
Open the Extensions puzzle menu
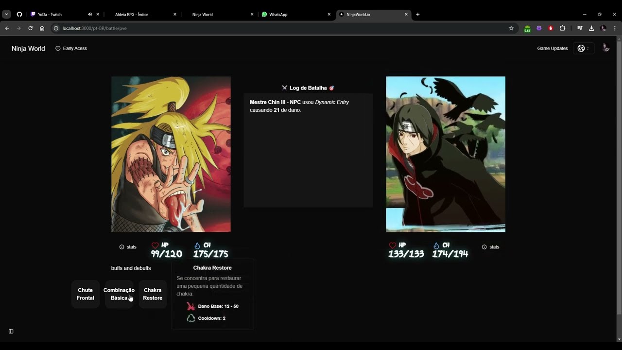point(563,28)
